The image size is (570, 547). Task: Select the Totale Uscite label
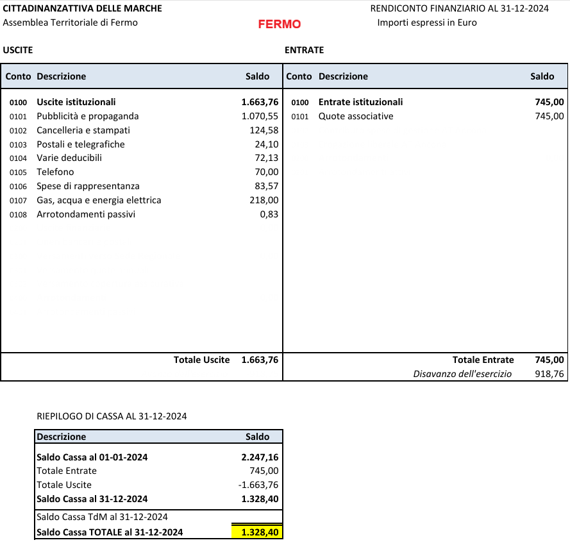coord(201,360)
